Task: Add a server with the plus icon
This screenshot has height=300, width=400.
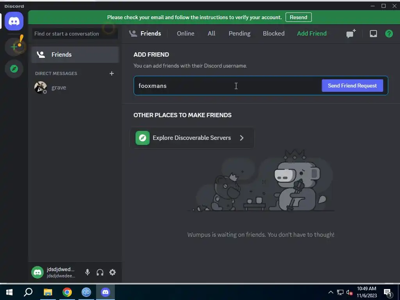Action: tap(14, 47)
